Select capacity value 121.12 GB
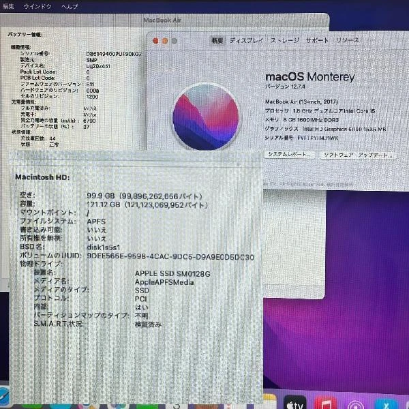 coord(104,204)
